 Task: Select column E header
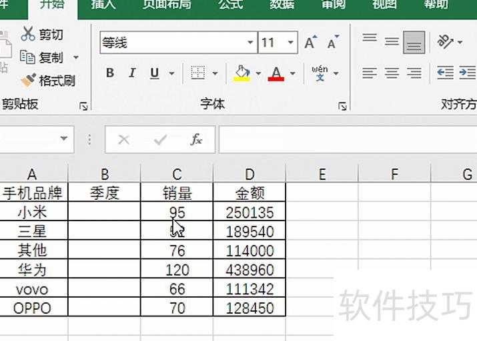click(x=322, y=174)
